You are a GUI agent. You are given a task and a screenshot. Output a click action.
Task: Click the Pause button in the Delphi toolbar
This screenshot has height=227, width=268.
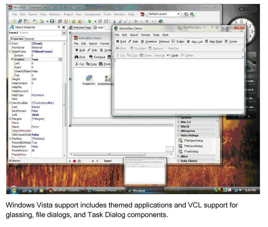click(x=100, y=21)
